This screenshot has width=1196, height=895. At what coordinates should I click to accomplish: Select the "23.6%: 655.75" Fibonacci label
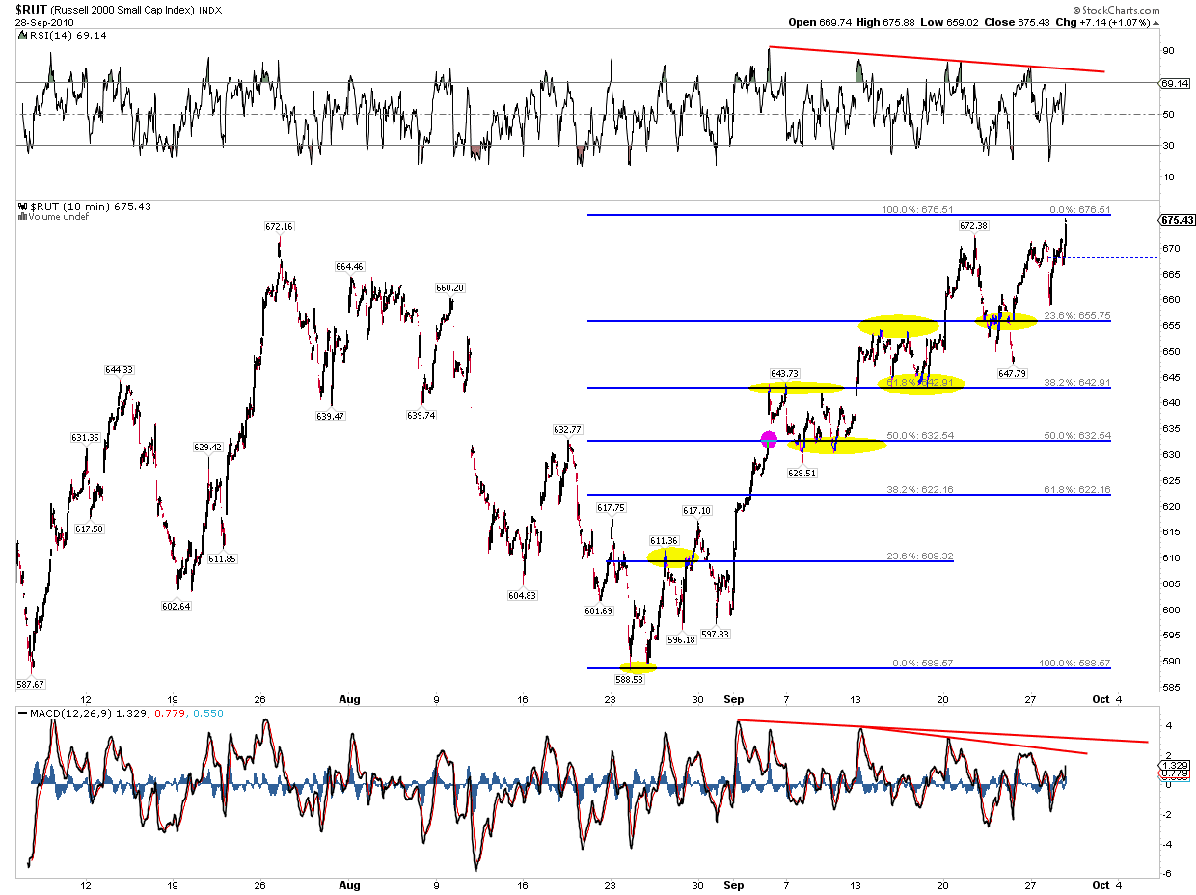[1077, 315]
